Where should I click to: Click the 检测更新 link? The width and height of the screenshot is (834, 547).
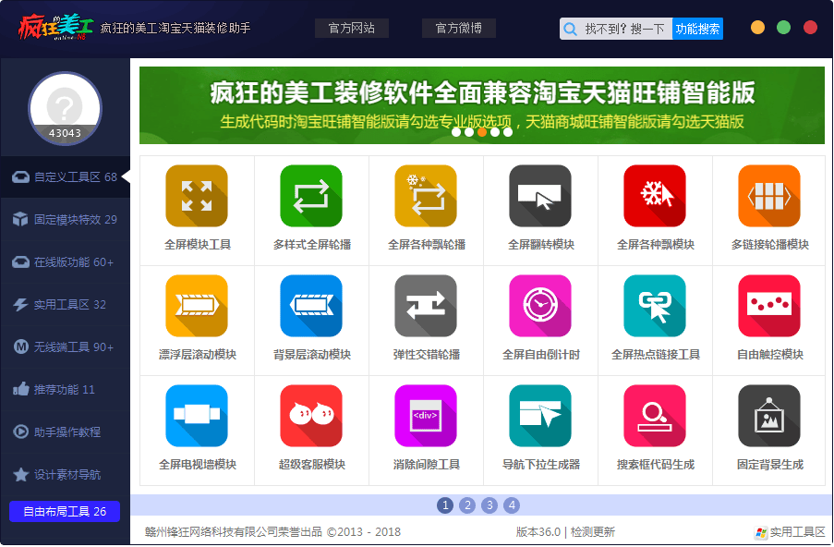tap(592, 532)
